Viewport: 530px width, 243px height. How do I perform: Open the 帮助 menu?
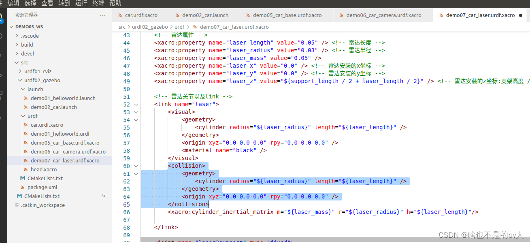(115, 3)
